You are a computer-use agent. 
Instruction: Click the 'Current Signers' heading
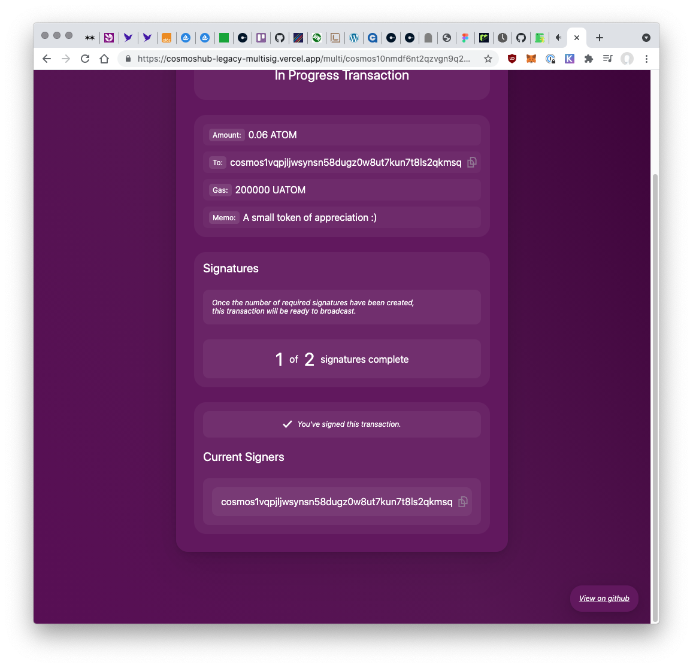[244, 457]
